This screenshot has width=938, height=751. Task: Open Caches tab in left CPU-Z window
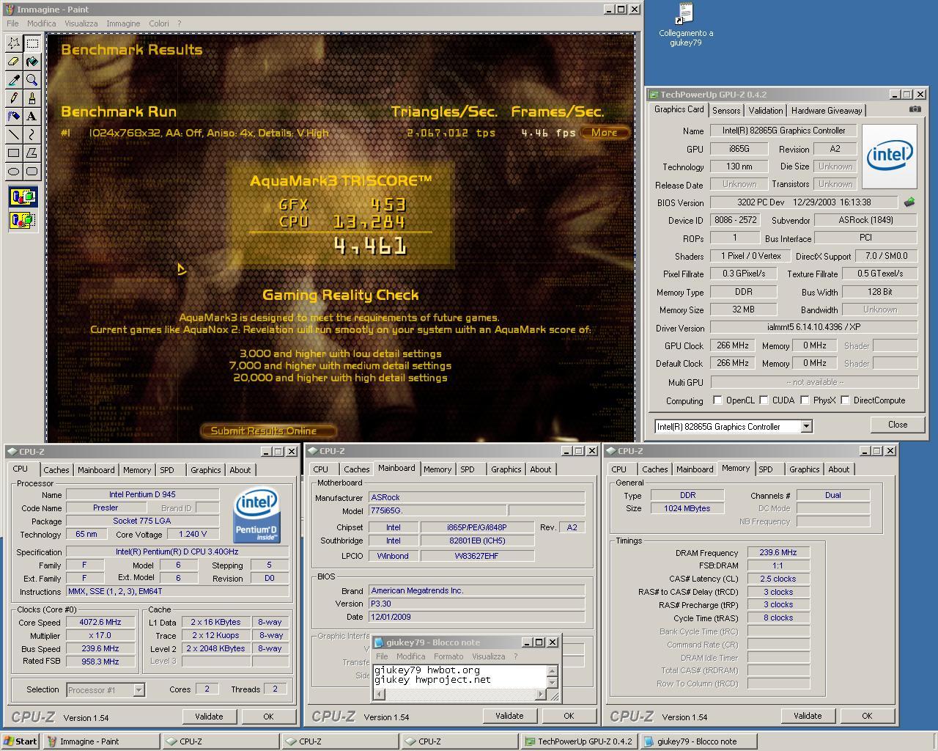pos(56,470)
